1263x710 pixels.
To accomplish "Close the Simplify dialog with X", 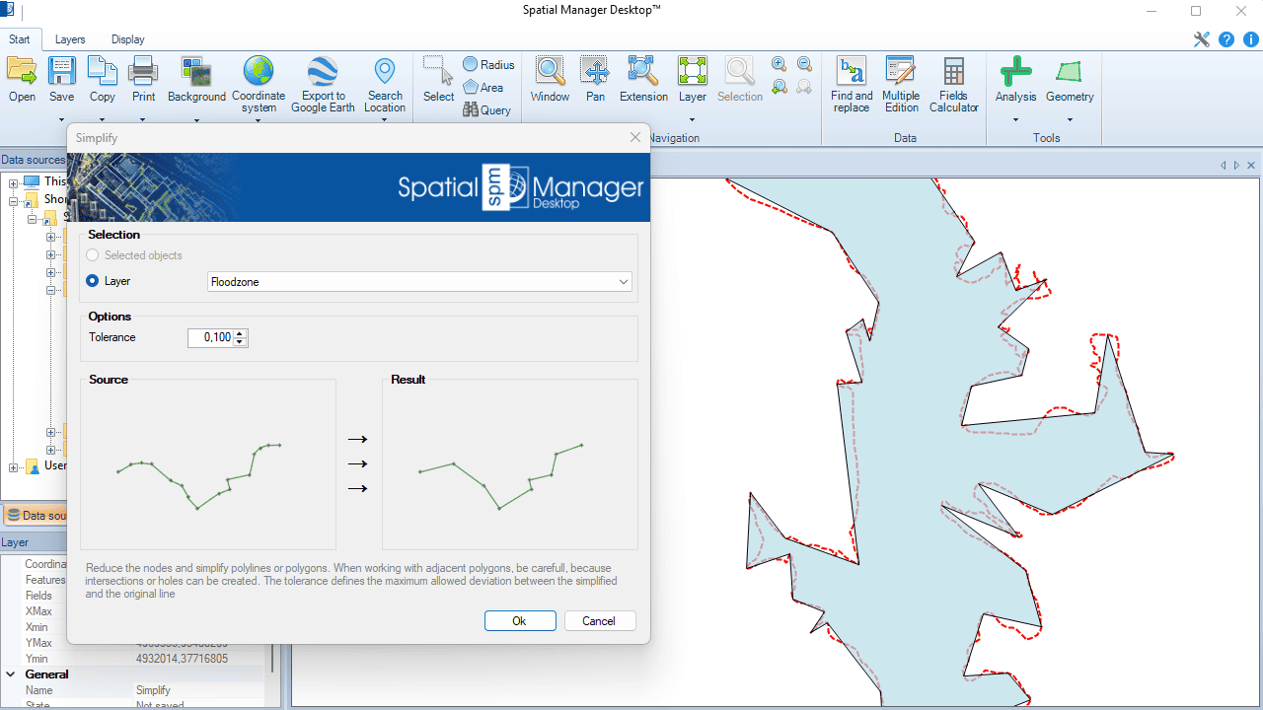I will point(635,137).
